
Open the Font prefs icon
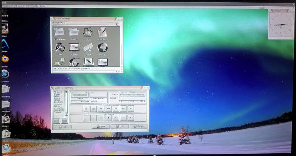[60, 48]
